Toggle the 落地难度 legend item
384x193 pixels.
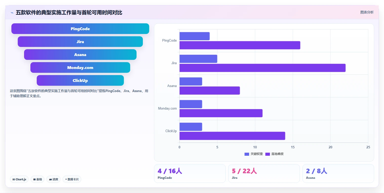pos(274,154)
